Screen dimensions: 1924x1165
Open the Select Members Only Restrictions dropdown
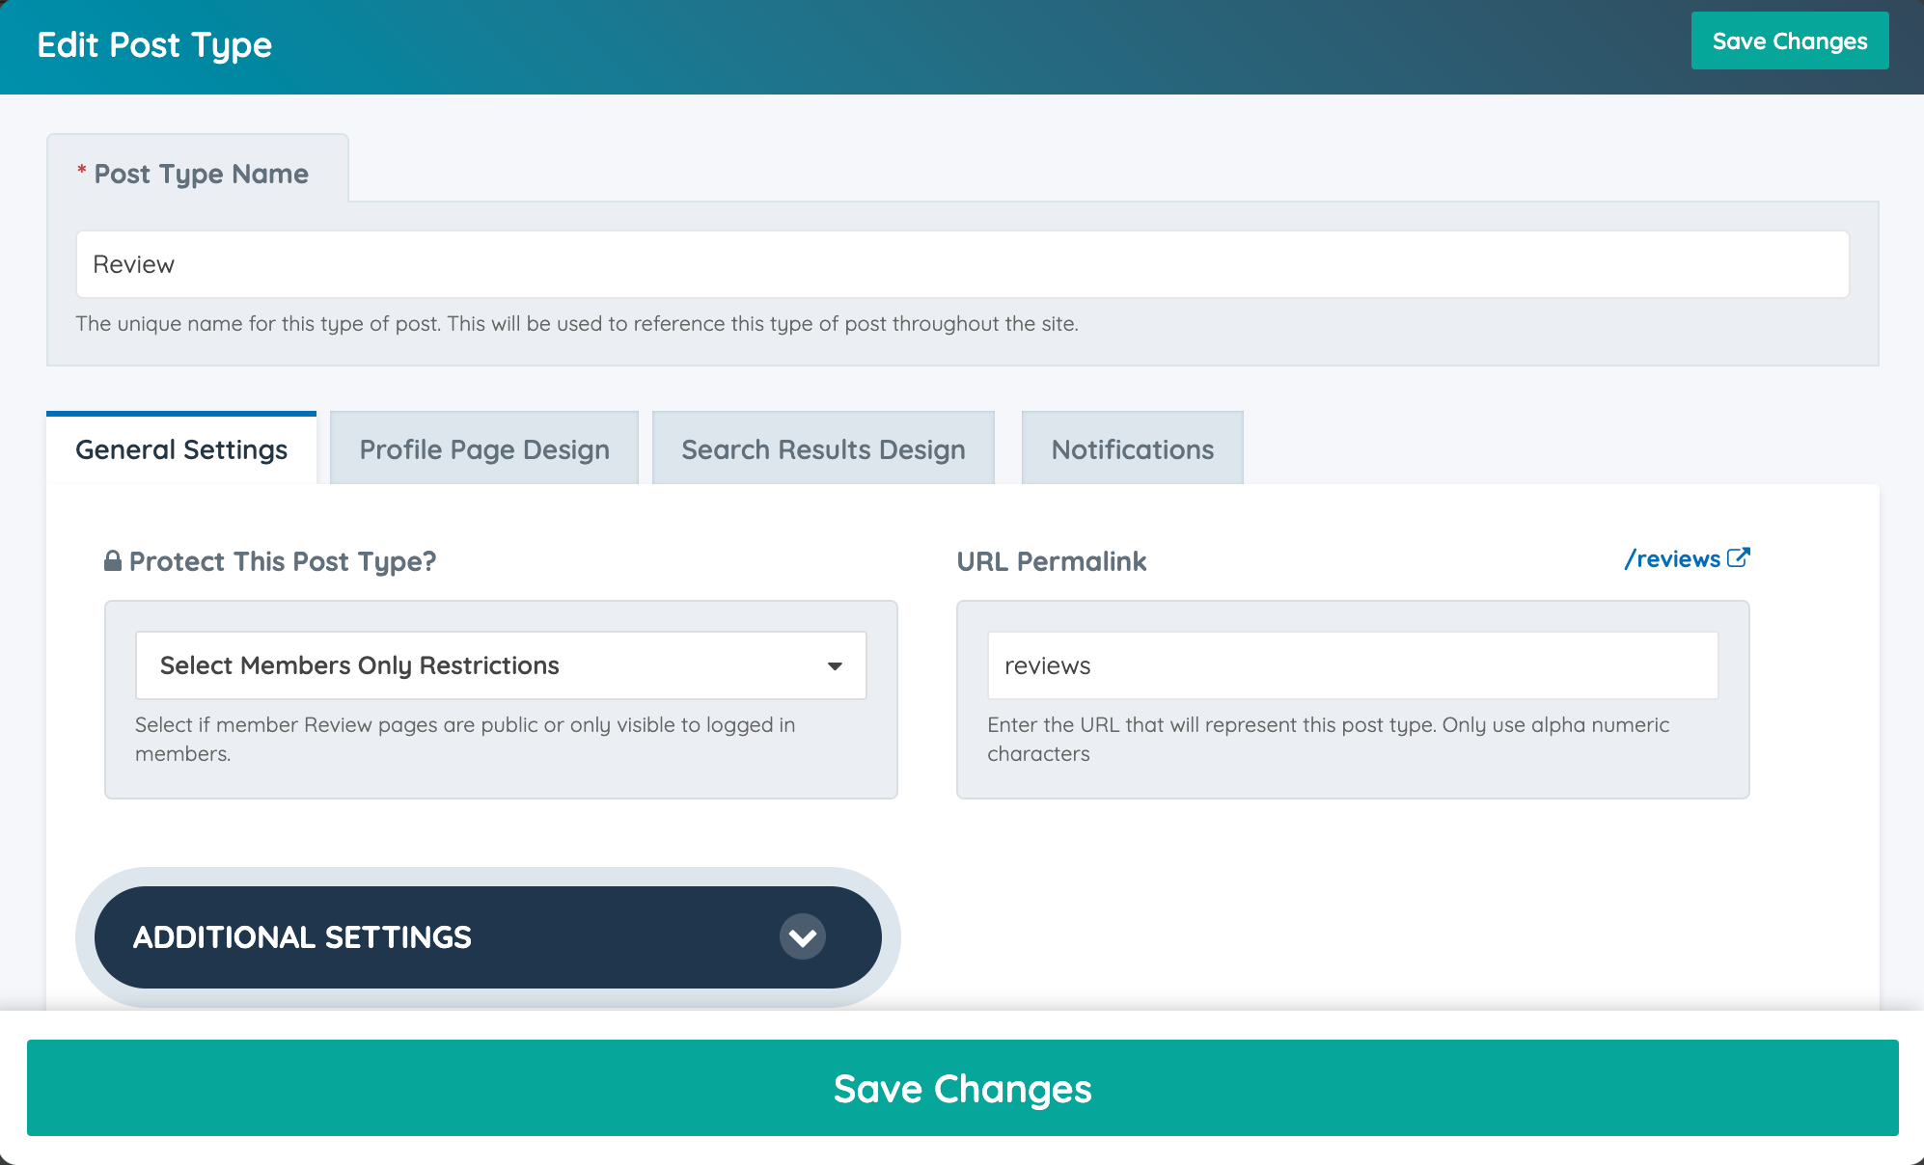point(500,665)
